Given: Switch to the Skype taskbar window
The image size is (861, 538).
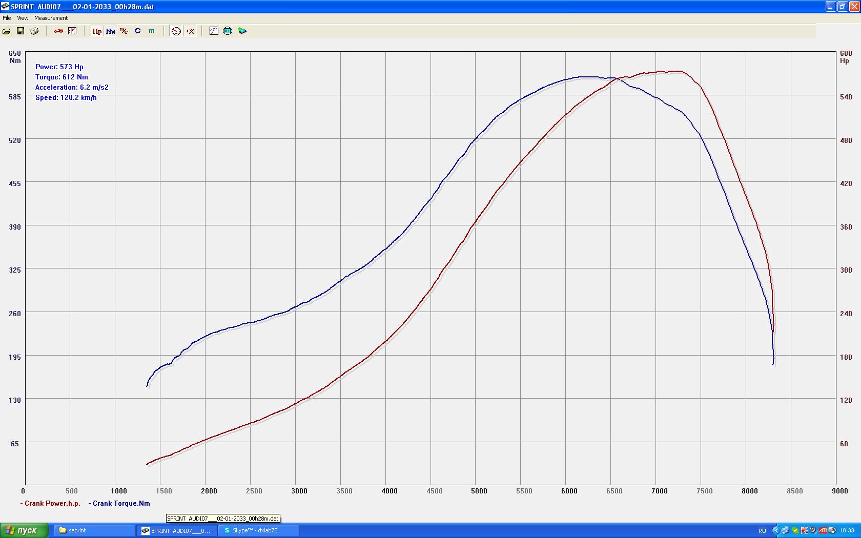Looking at the screenshot, I should pyautogui.click(x=258, y=530).
